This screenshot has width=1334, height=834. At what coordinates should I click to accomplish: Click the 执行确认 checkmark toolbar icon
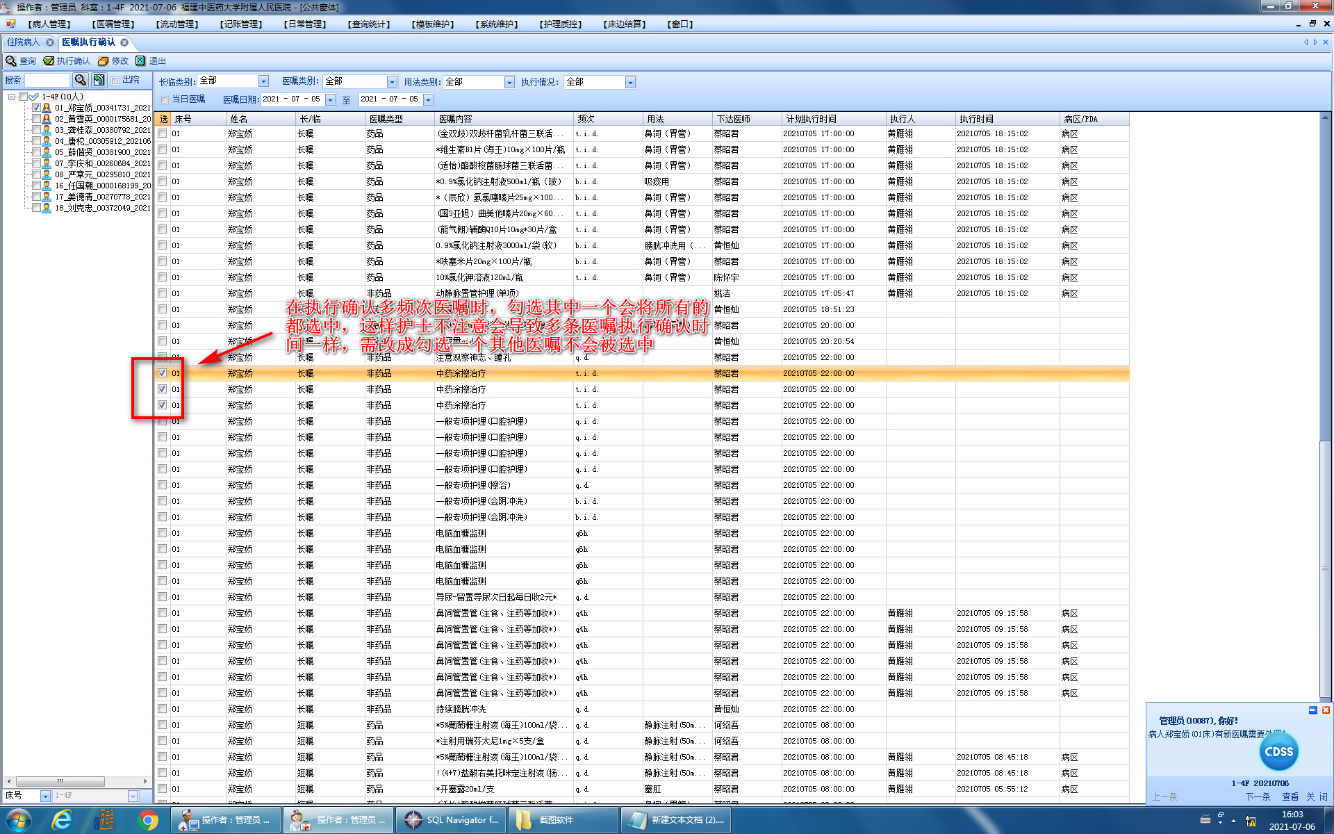pos(49,61)
